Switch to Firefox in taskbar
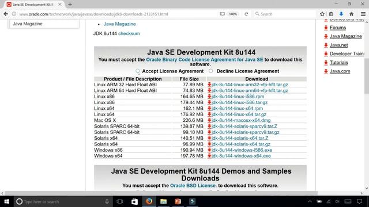This screenshot has height=207, width=369. click(149, 201)
